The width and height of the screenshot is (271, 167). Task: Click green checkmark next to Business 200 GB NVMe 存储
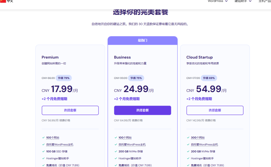[115, 151]
